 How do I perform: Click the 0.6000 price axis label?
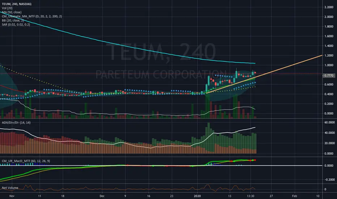(x=329, y=85)
